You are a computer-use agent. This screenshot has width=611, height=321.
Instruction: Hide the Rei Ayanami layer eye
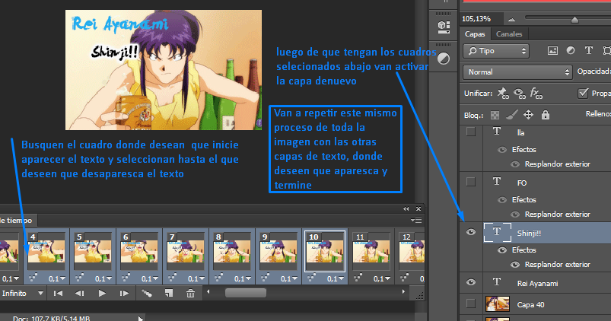(471, 282)
